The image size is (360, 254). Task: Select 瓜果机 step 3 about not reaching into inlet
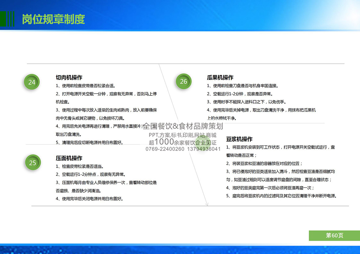pos(246,102)
